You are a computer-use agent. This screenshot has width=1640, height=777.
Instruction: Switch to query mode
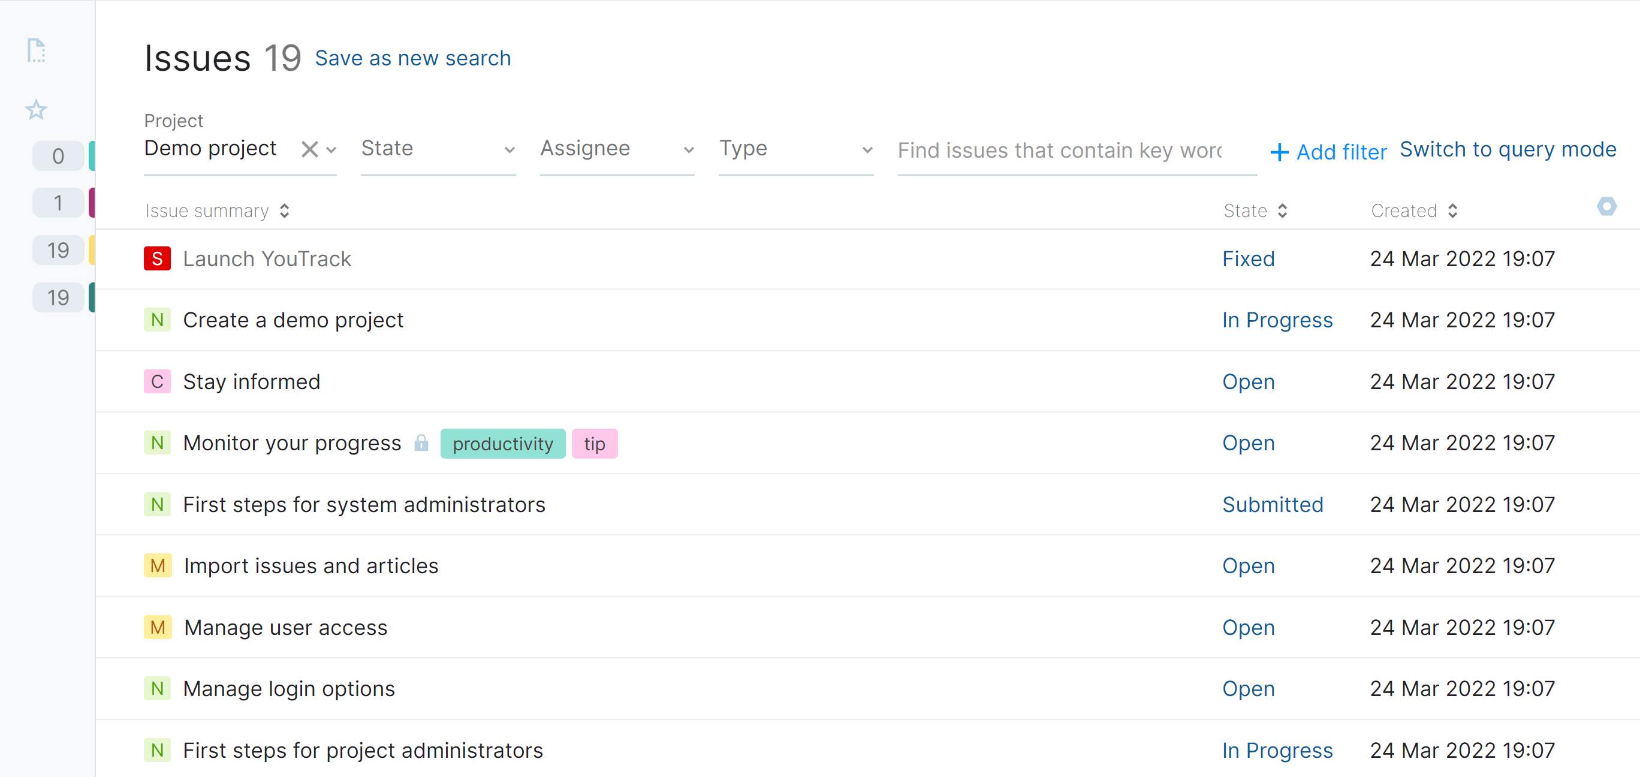1507,149
